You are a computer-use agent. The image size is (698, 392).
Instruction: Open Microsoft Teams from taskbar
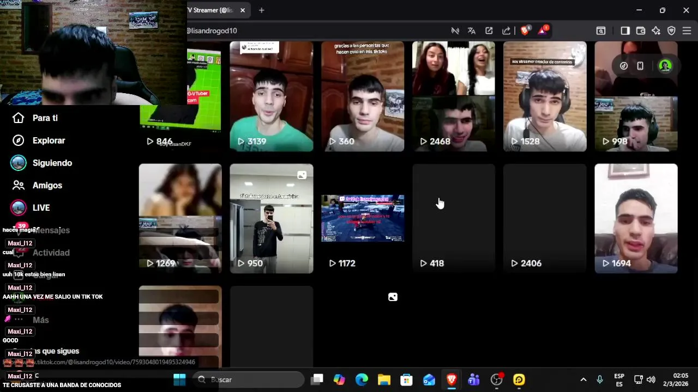click(x=474, y=379)
